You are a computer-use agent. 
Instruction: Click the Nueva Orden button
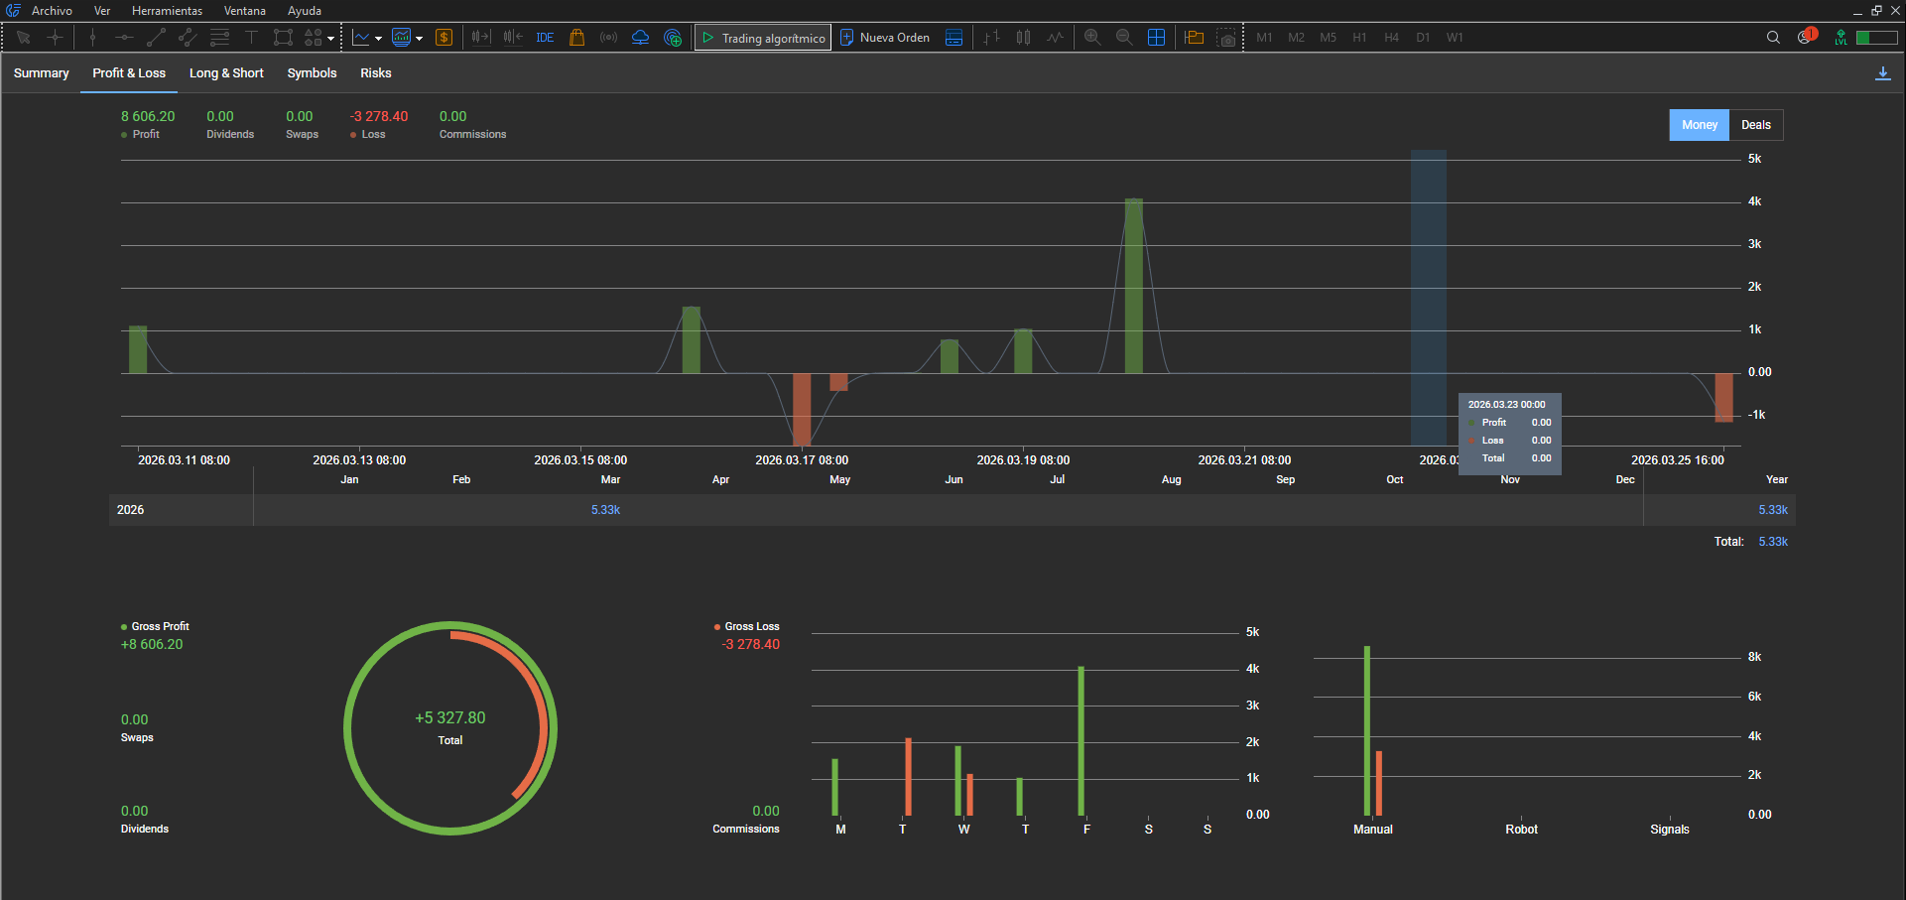pyautogui.click(x=885, y=38)
